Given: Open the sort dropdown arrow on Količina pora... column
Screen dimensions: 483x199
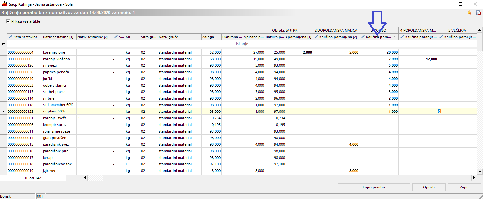Looking at the screenshot, I should (395, 37).
